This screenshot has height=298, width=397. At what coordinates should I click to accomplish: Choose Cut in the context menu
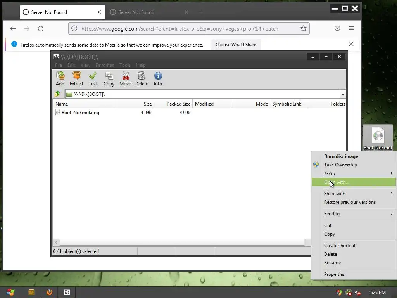pos(354,225)
